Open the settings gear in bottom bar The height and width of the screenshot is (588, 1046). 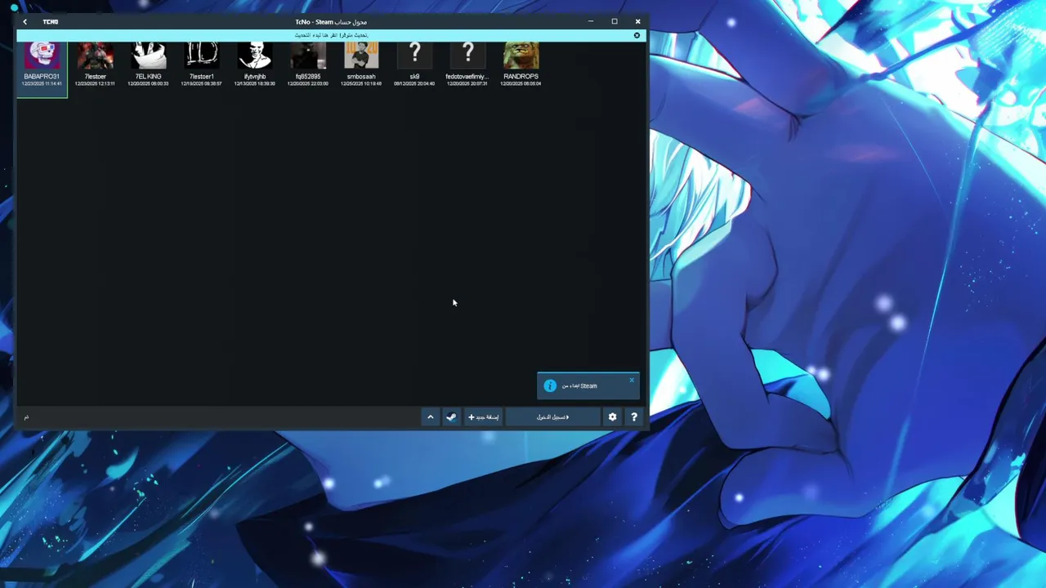[612, 417]
